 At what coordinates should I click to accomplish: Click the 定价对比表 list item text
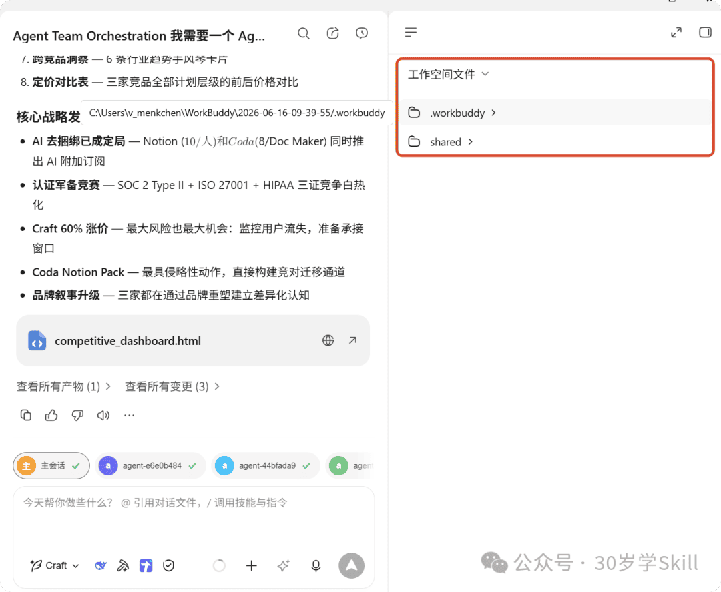click(60, 82)
